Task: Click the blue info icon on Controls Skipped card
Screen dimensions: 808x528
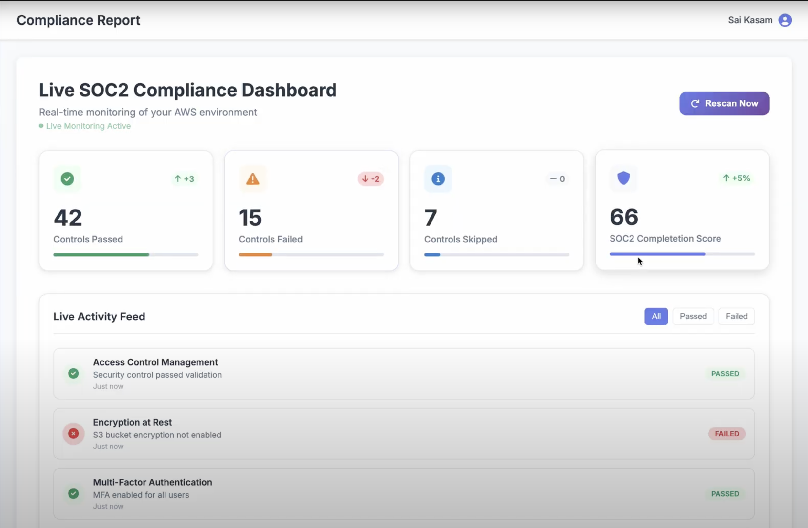Action: (x=438, y=178)
